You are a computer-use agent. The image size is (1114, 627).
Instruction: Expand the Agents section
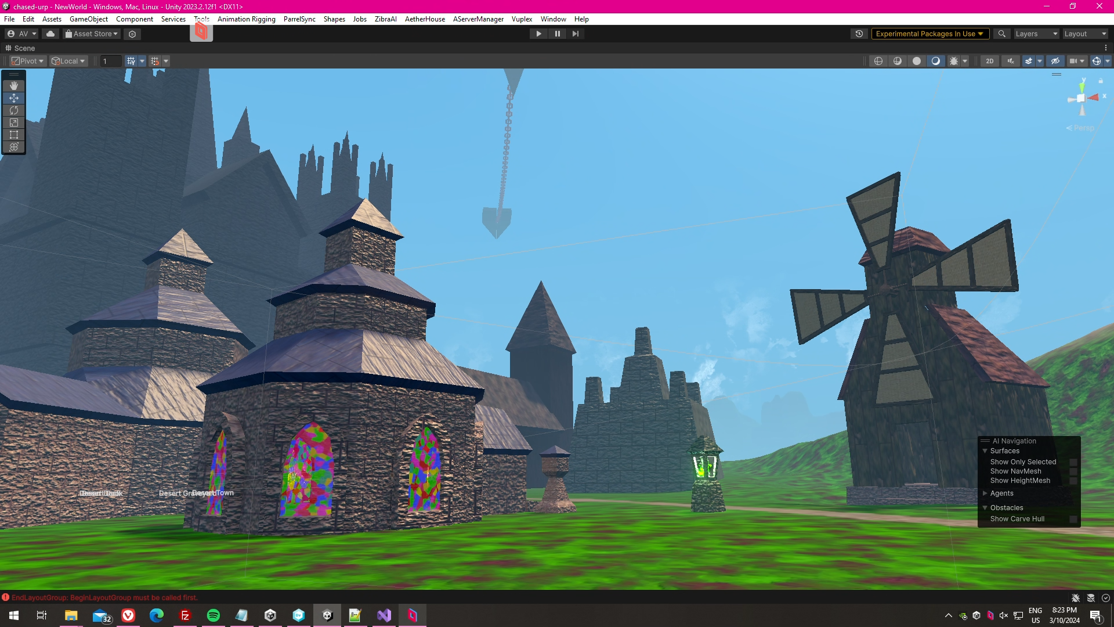pos(985,493)
